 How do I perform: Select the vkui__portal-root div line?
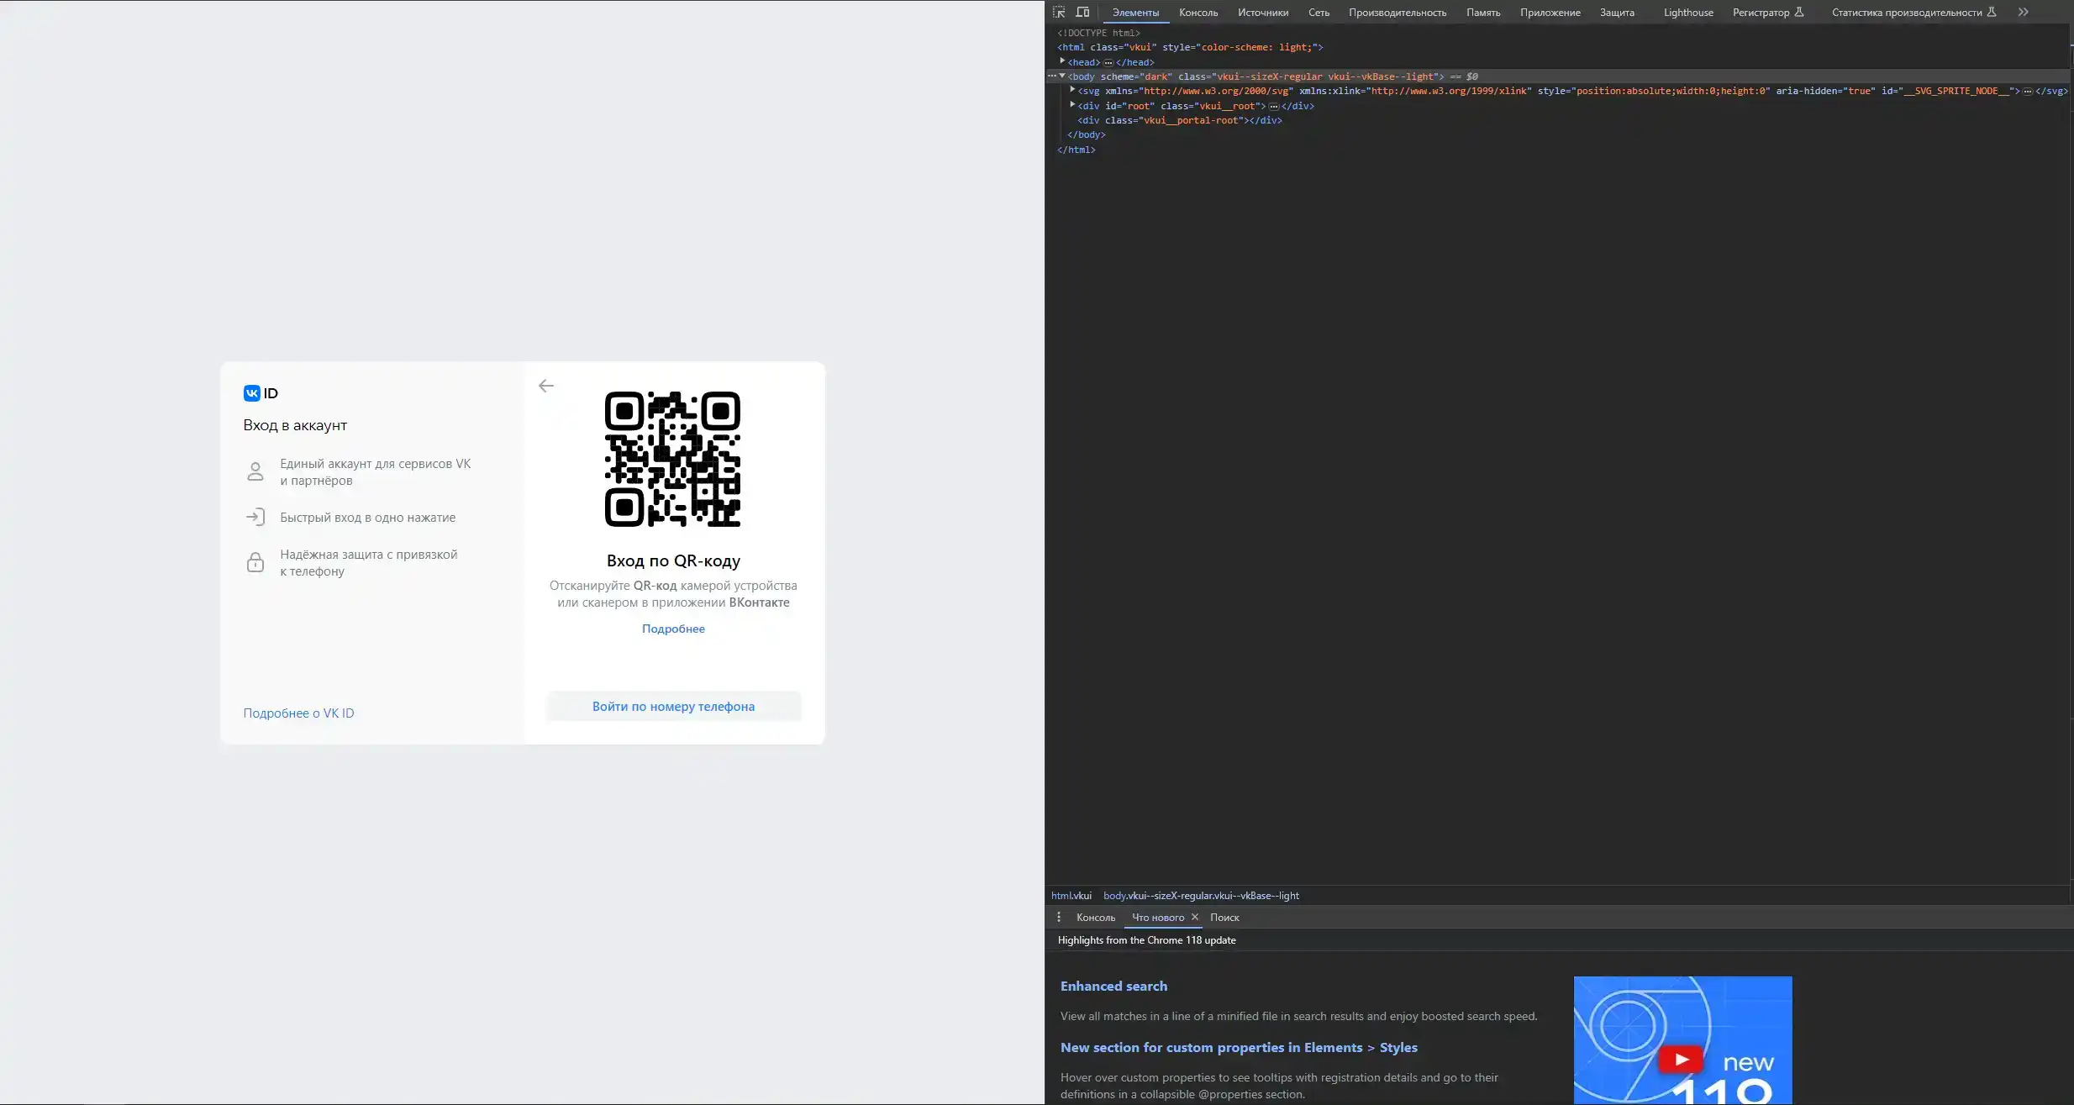1180,120
